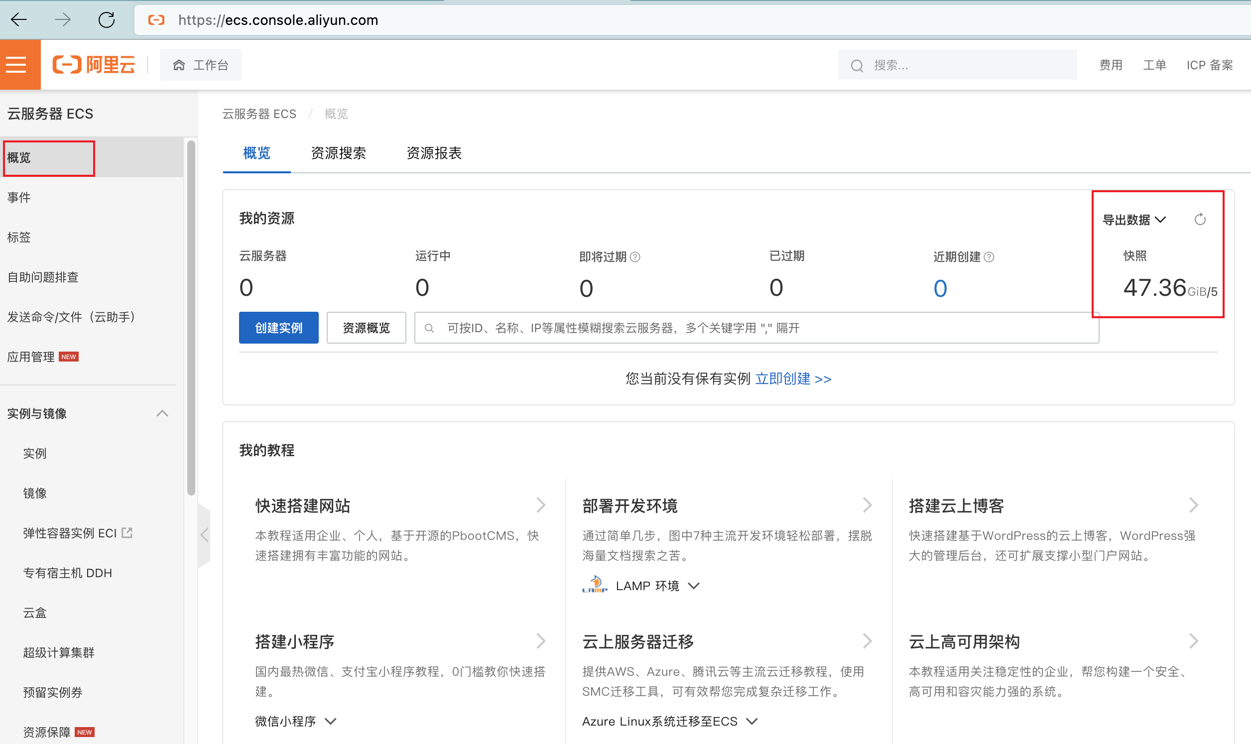Refresh My Resources panel data
1251x744 pixels.
click(1200, 219)
